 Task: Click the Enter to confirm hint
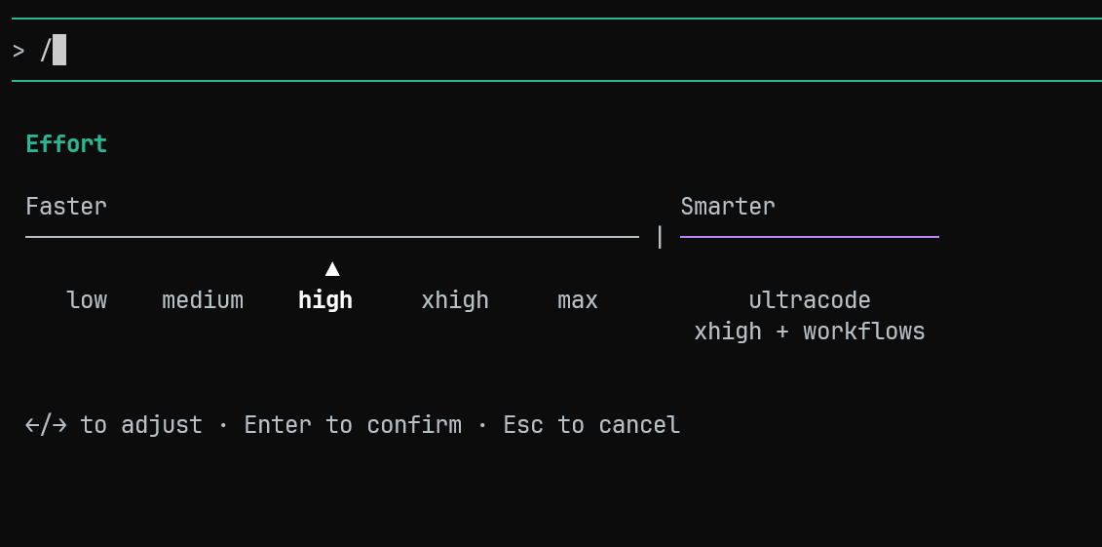click(353, 425)
